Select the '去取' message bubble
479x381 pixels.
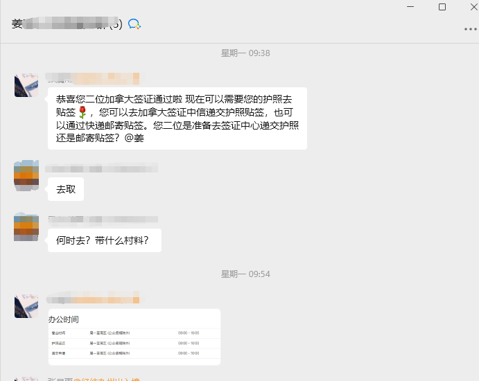pyautogui.click(x=66, y=189)
